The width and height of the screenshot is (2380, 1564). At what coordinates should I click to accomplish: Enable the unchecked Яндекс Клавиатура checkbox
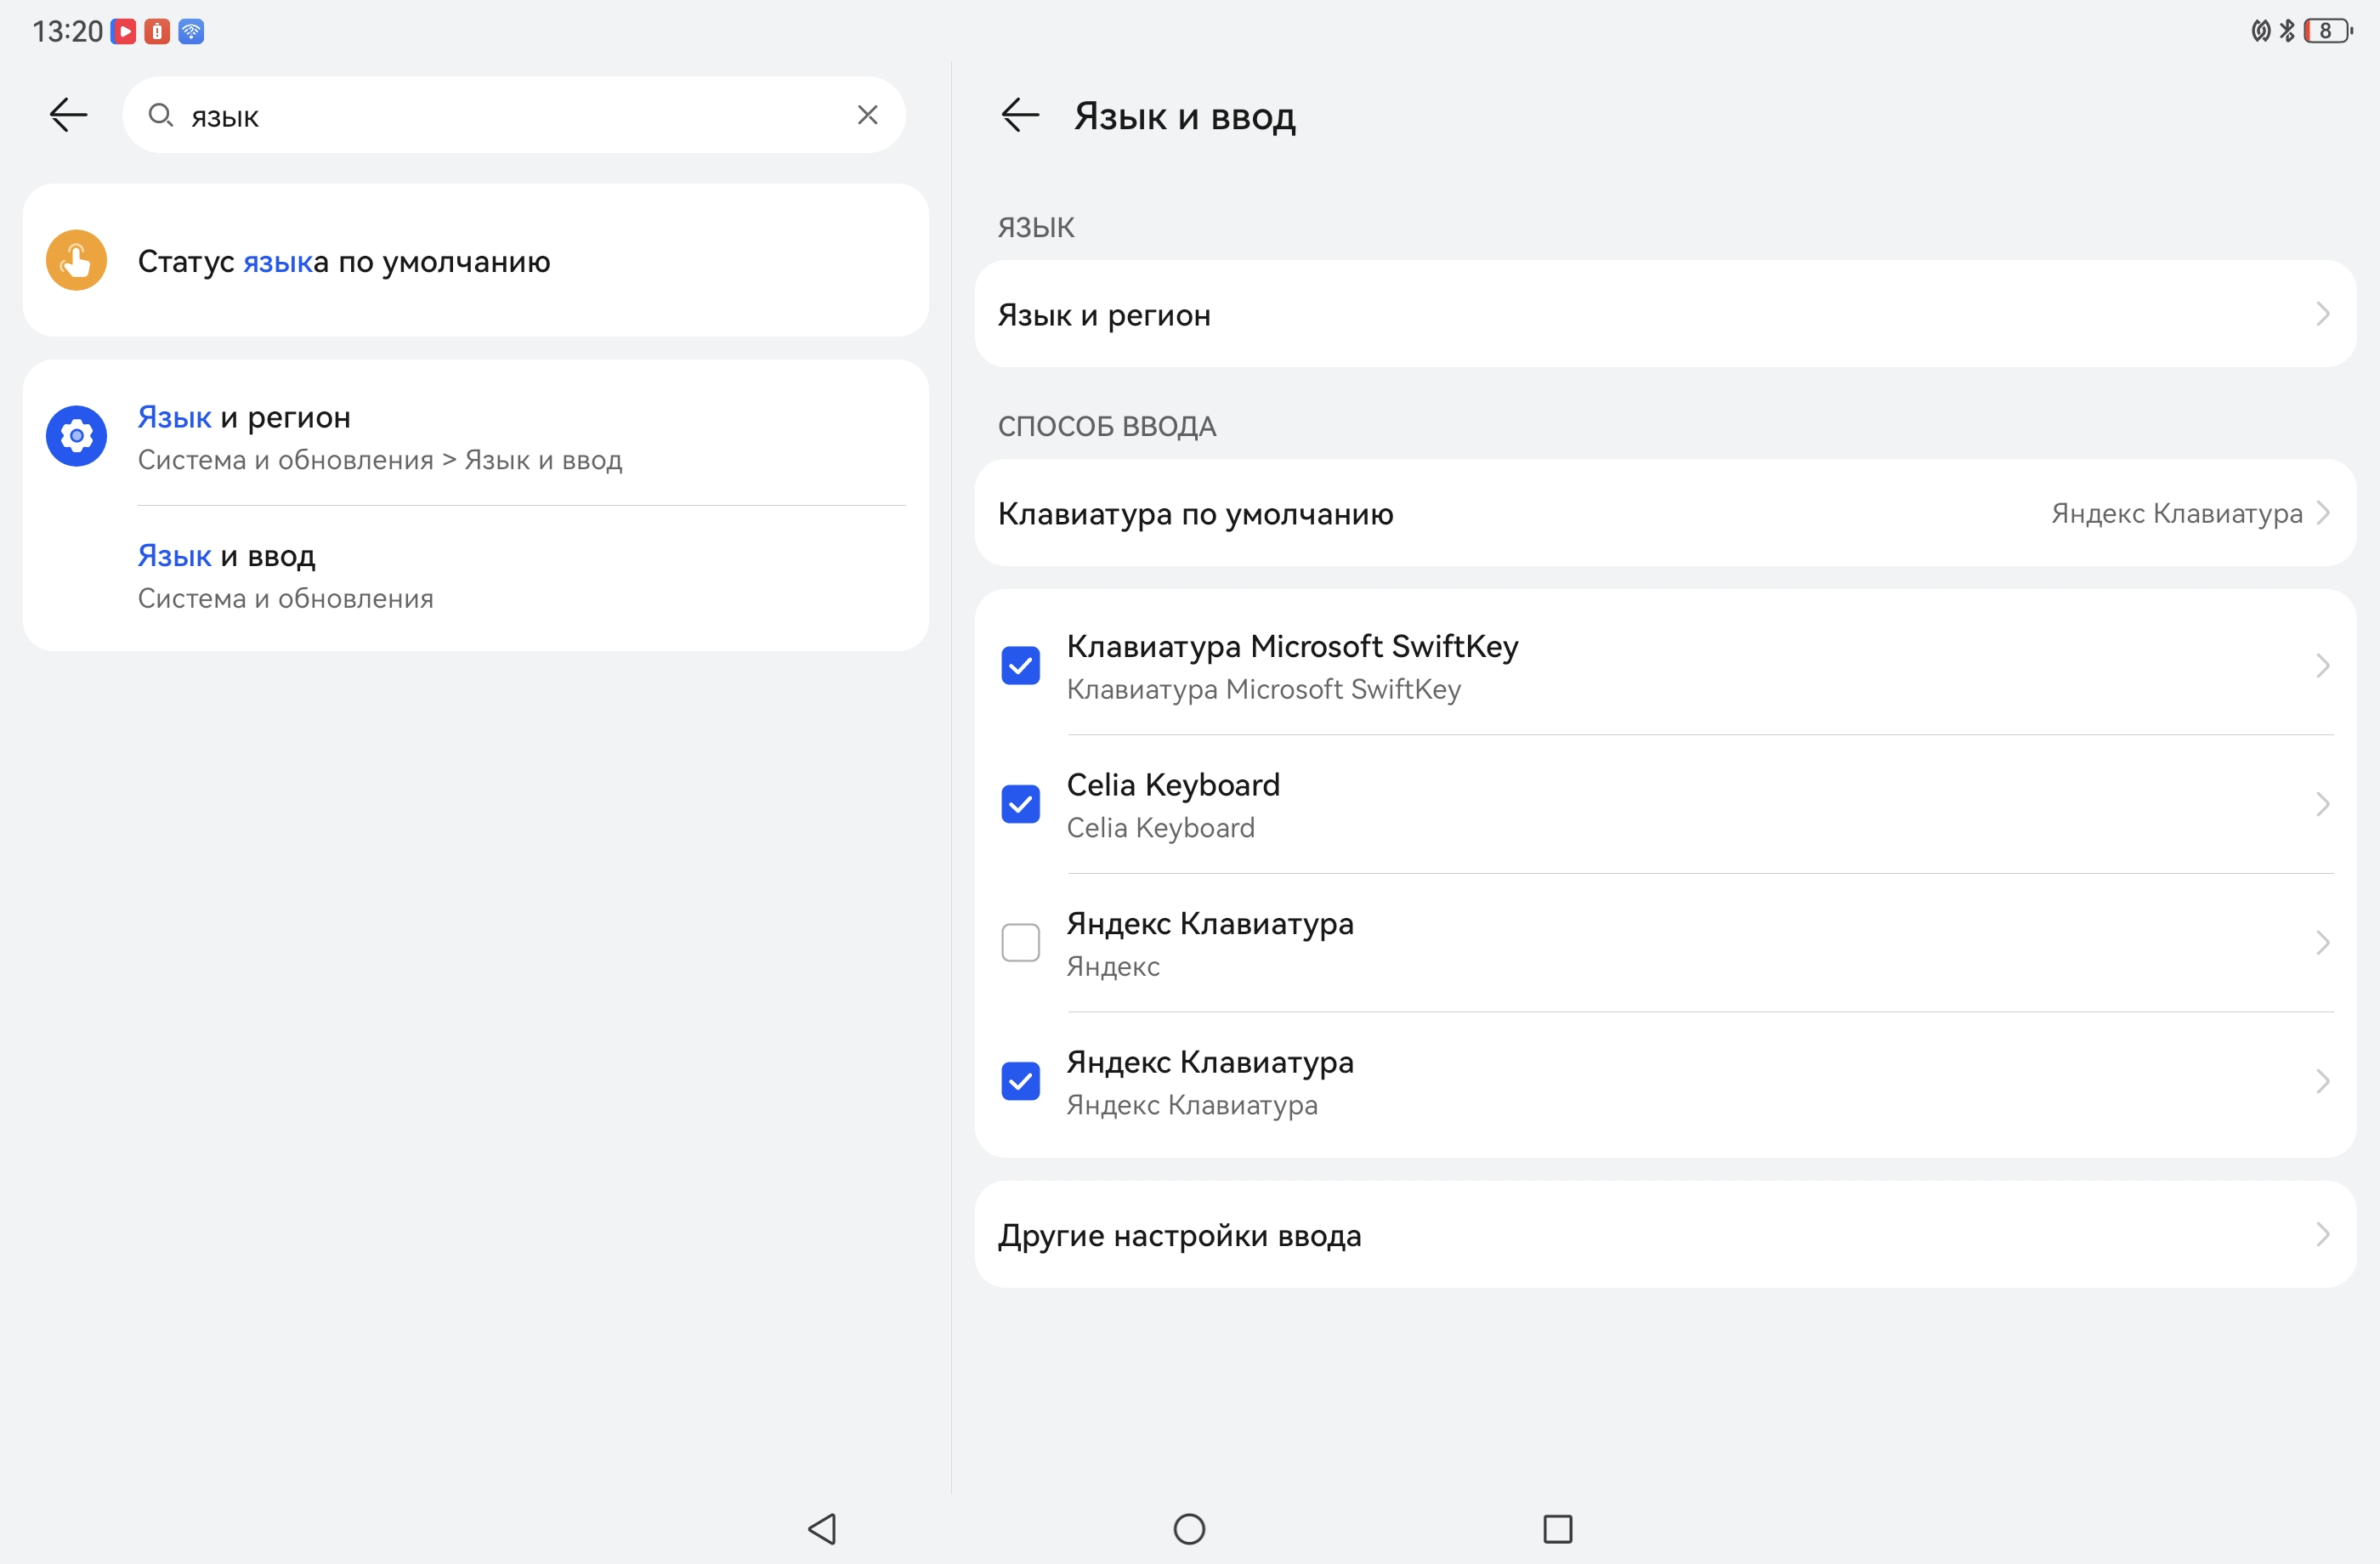tap(1020, 942)
